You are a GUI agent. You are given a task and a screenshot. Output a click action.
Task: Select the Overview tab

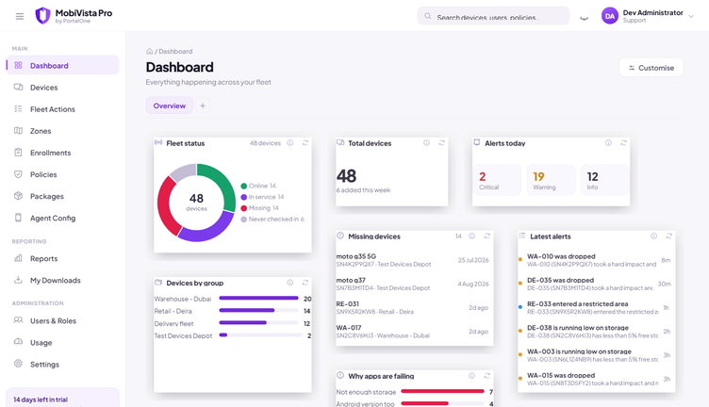[x=169, y=106]
